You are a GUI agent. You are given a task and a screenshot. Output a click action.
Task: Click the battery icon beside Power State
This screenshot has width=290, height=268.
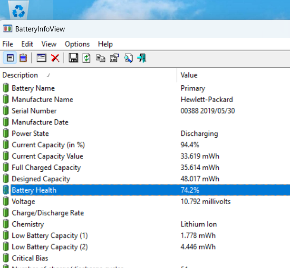pos(6,133)
